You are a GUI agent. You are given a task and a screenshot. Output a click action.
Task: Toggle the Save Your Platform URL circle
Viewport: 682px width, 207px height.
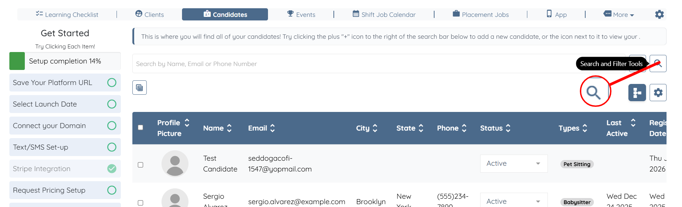112,83
